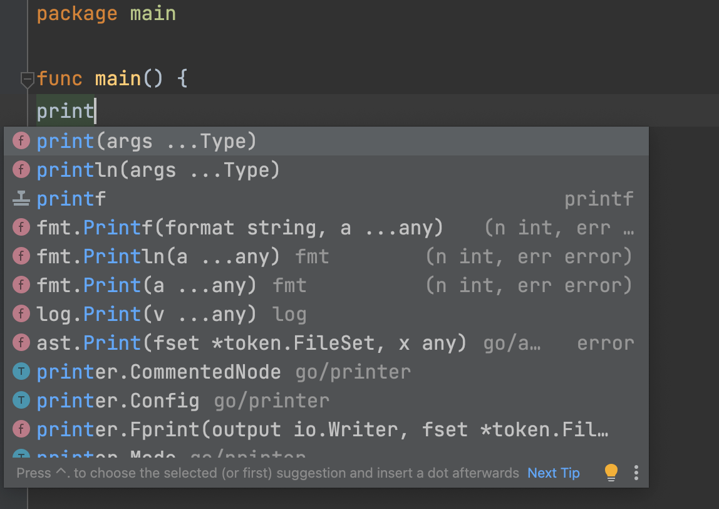Open the three-dot options menu in popup
Screen dimensions: 719x509
(636, 473)
